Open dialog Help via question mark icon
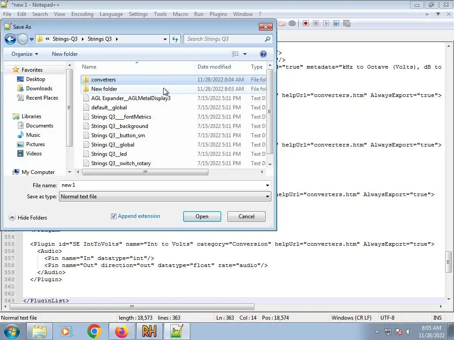 click(263, 54)
